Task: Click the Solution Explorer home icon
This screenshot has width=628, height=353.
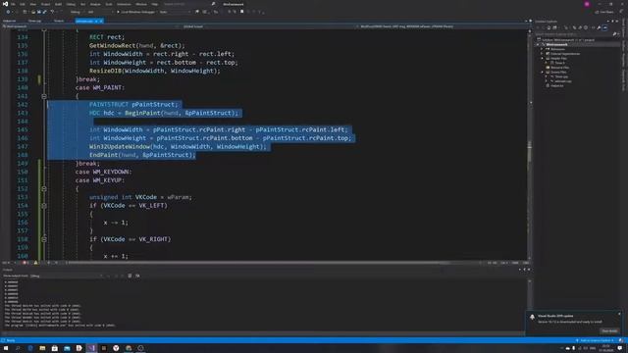Action: point(549,27)
